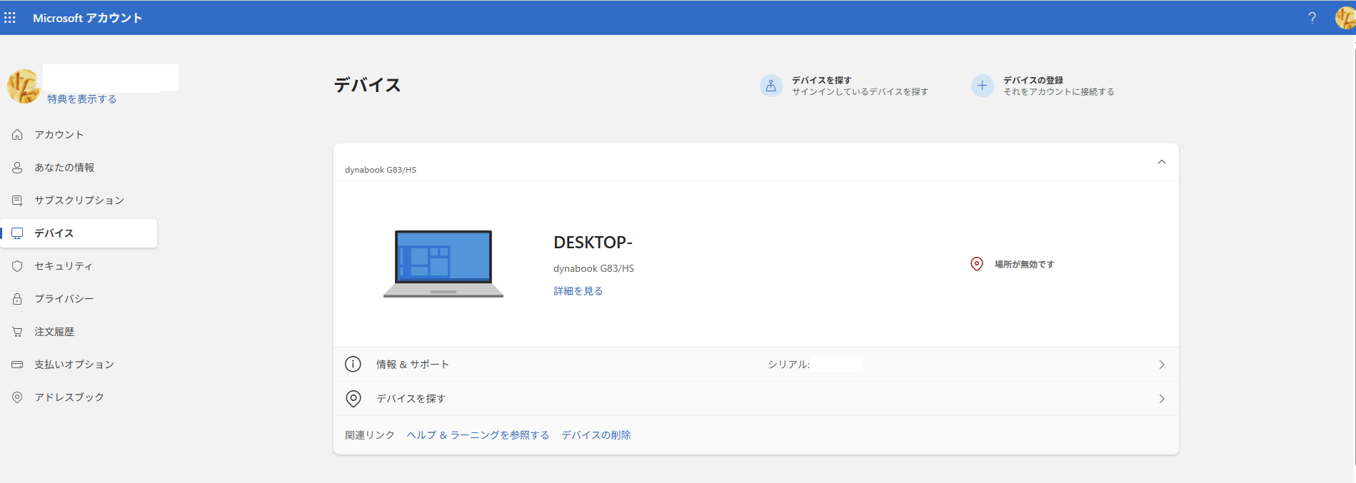The image size is (1356, 483).
Task: Open 支払いオプション in sidebar
Action: [79, 365]
